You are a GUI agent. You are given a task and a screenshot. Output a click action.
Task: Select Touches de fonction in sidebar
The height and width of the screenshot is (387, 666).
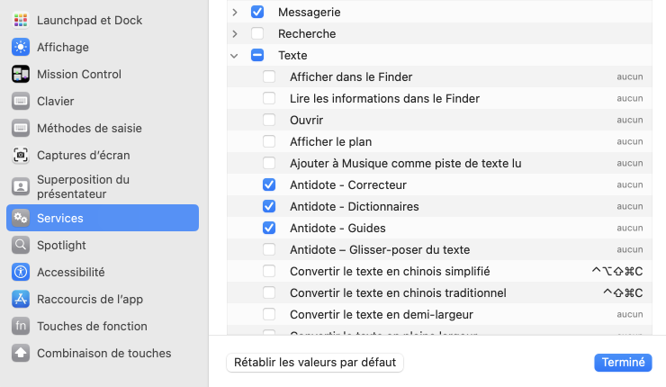92,326
